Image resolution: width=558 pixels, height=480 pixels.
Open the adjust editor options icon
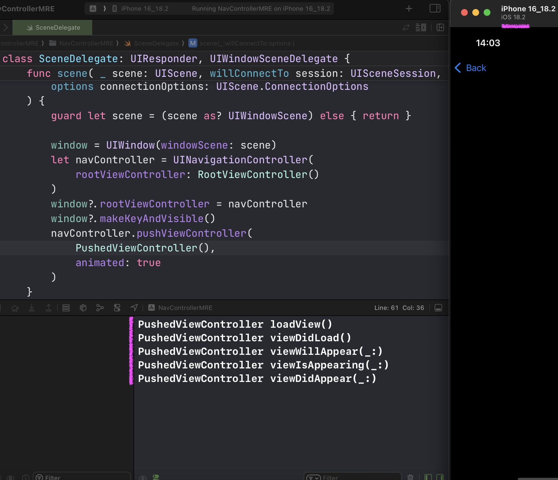pyautogui.click(x=421, y=27)
